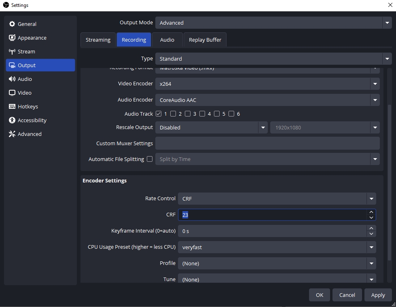The image size is (396, 307).
Task: Click the Video monitor icon
Action: pyautogui.click(x=12, y=93)
